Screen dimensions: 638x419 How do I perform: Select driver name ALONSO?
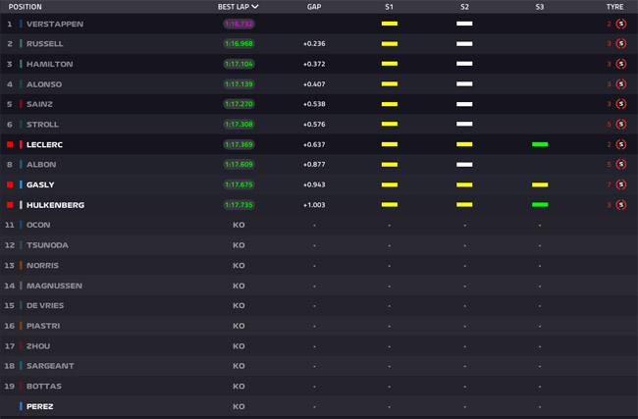(x=44, y=84)
